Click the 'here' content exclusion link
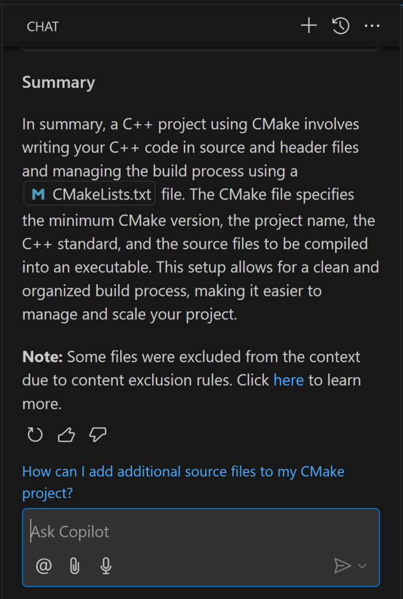403x599 pixels. click(x=288, y=380)
